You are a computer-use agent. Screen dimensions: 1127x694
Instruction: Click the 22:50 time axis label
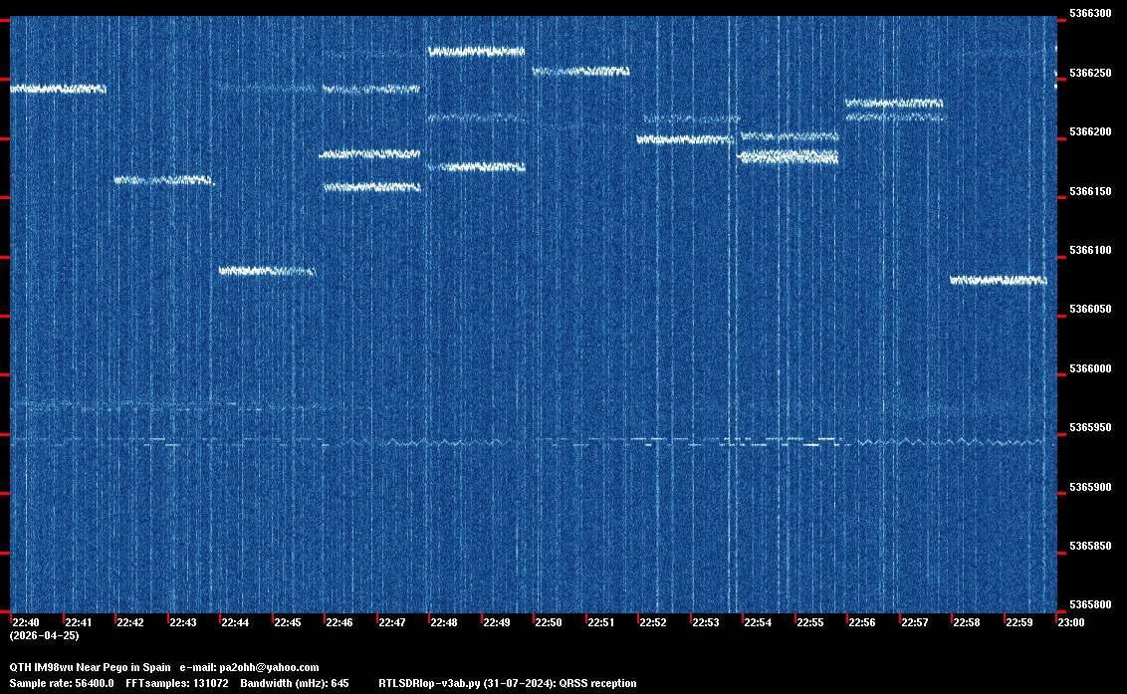click(548, 622)
